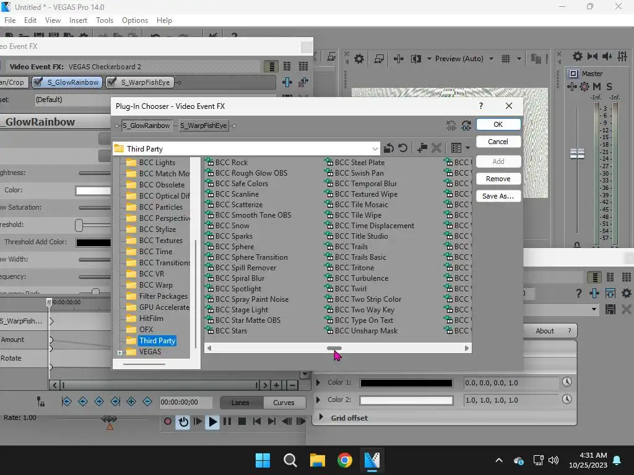Viewport: 634px width, 475px height.
Task: Expand the Grid offset section
Action: [x=321, y=417]
